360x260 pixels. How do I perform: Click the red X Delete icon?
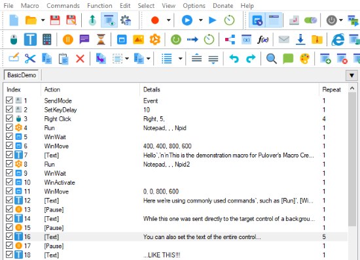click(80, 59)
